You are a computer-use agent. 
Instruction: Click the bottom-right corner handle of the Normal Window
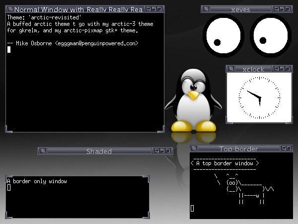click(x=161, y=129)
